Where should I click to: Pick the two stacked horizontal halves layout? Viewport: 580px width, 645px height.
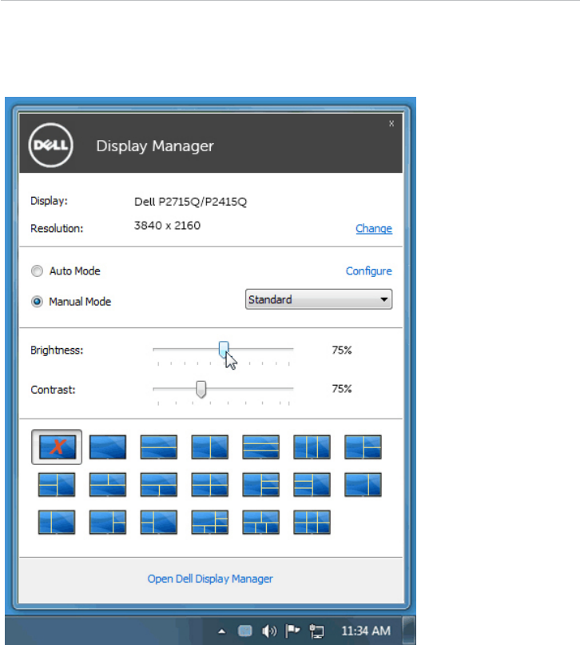point(158,447)
